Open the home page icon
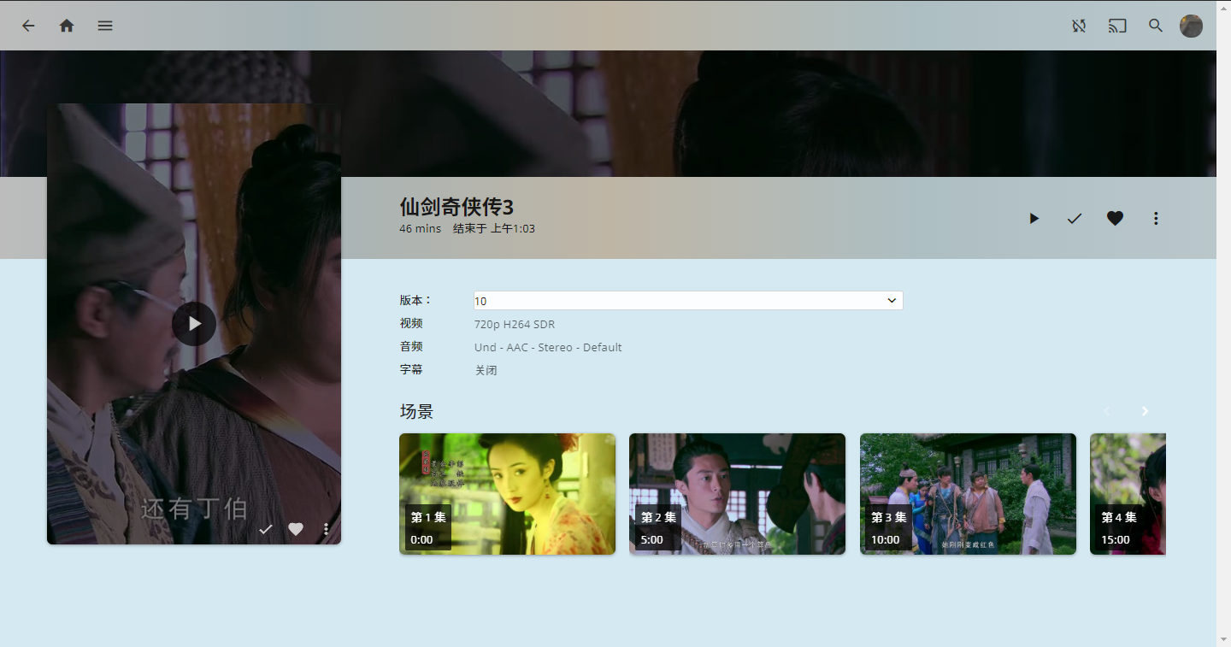The width and height of the screenshot is (1231, 647). 67,26
